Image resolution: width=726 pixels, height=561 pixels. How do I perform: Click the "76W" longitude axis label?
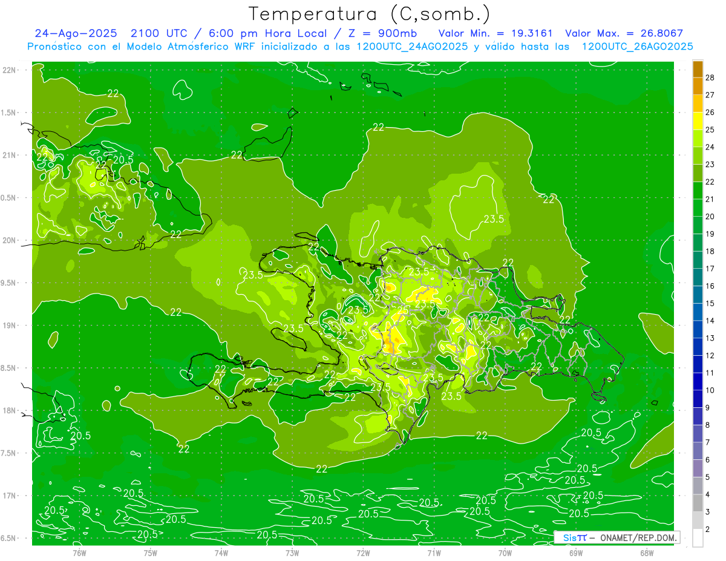pos(79,553)
